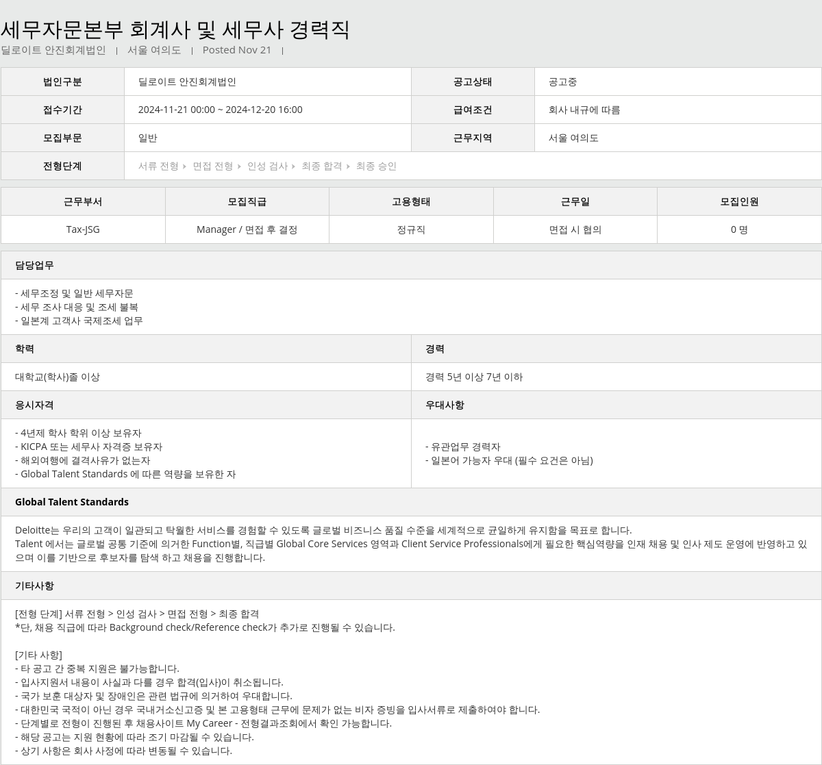Click the 인성 검사 stage step in 전형단계 row

click(267, 166)
